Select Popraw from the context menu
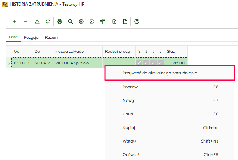The width and height of the screenshot is (238, 160). tap(170, 87)
